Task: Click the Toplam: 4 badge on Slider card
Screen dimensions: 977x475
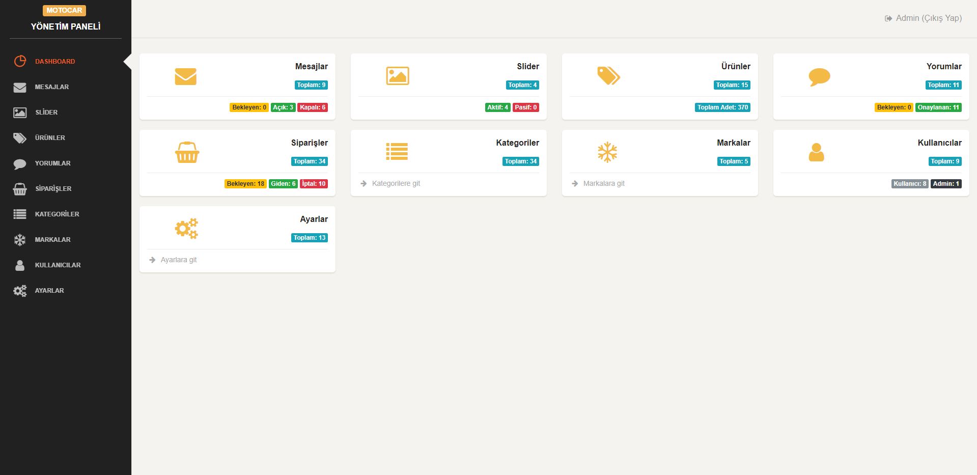Action: pyautogui.click(x=522, y=85)
